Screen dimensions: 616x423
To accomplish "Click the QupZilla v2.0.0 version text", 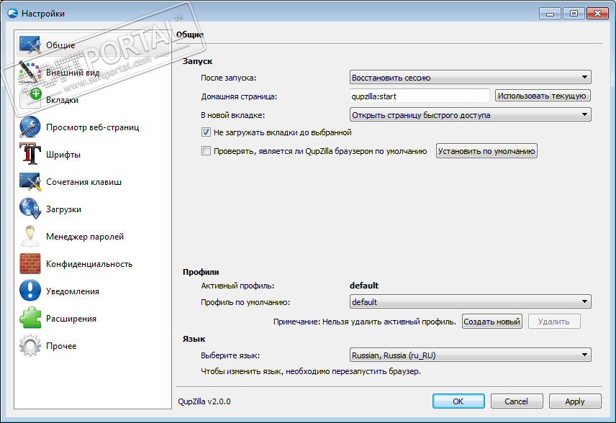I will click(204, 401).
